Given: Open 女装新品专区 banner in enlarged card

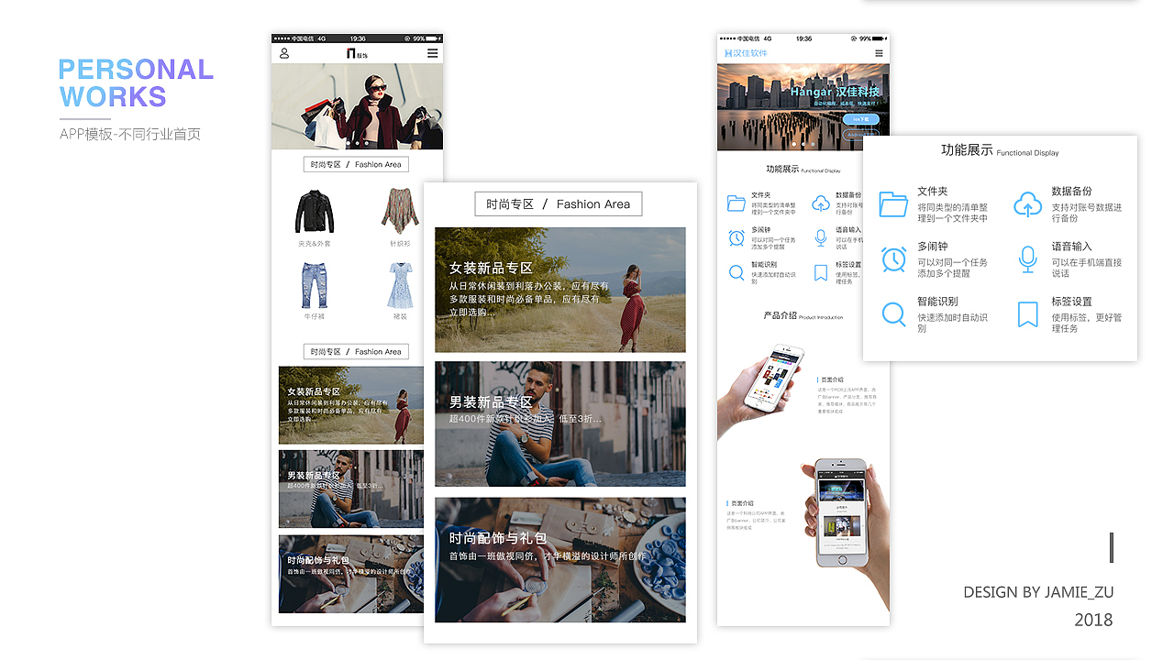Looking at the screenshot, I should click(560, 290).
